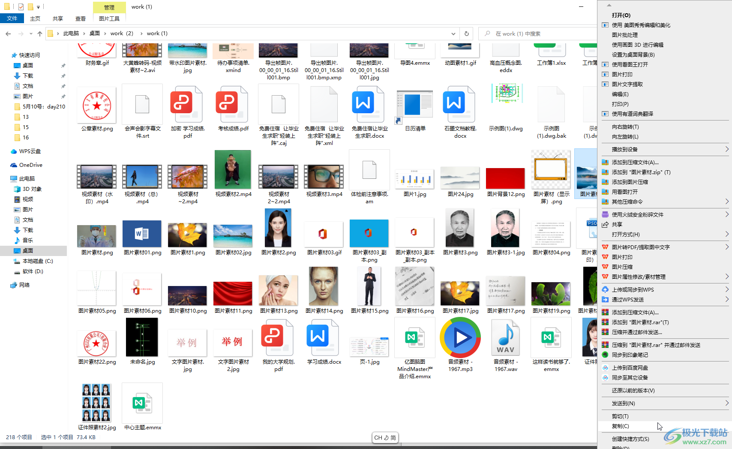Click the CH 简 input method indicator
The image size is (732, 449).
[x=385, y=437]
